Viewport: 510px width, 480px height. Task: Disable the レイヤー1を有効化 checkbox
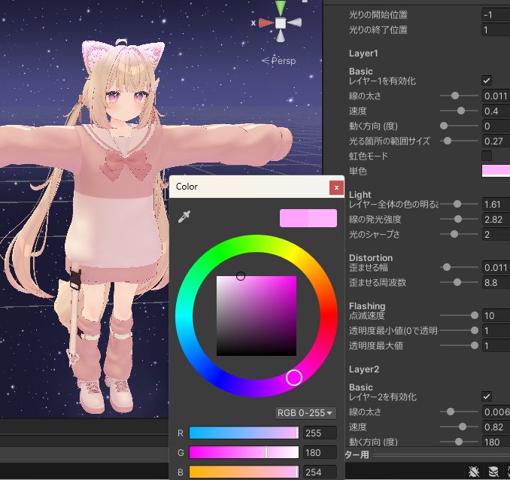click(487, 81)
